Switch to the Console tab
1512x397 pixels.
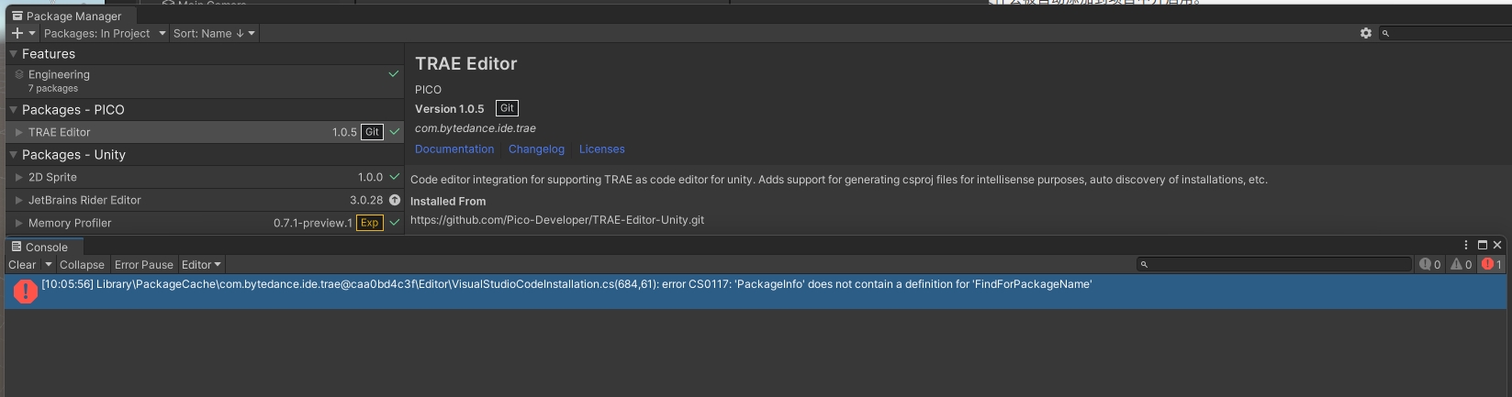point(44,247)
